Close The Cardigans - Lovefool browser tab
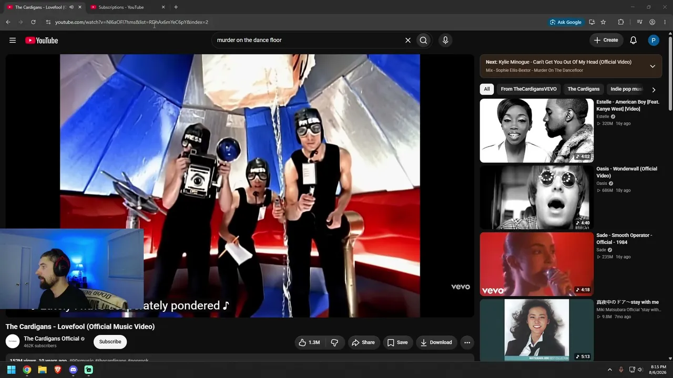The image size is (673, 378). point(80,7)
